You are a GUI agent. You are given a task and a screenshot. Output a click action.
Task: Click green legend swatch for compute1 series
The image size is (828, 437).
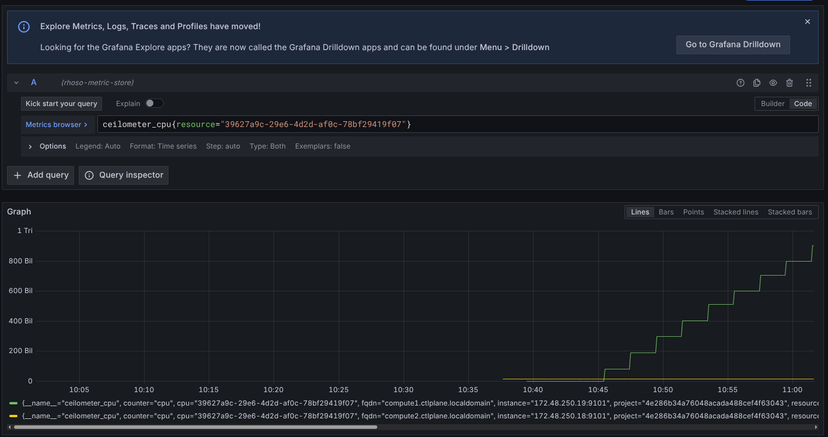click(x=13, y=403)
